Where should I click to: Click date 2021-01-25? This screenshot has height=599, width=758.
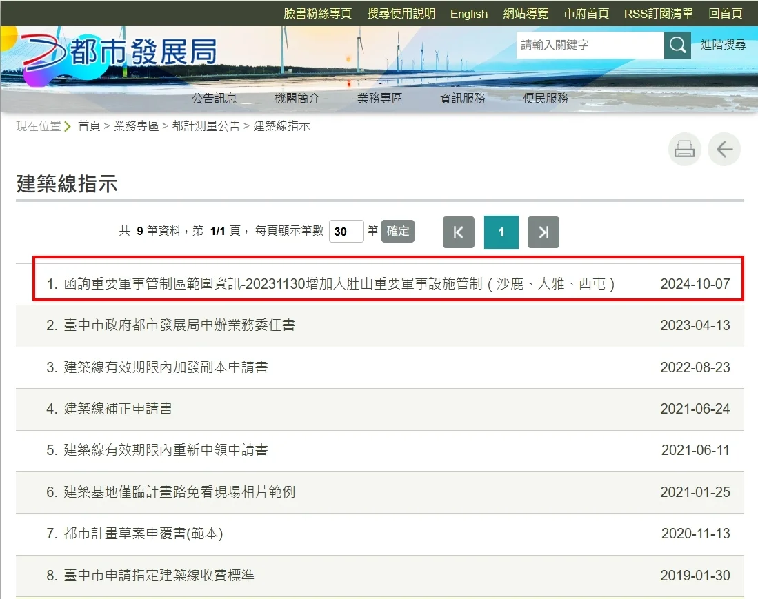point(695,491)
